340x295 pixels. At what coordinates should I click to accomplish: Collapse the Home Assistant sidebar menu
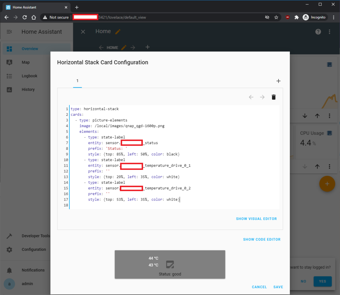click(9, 32)
